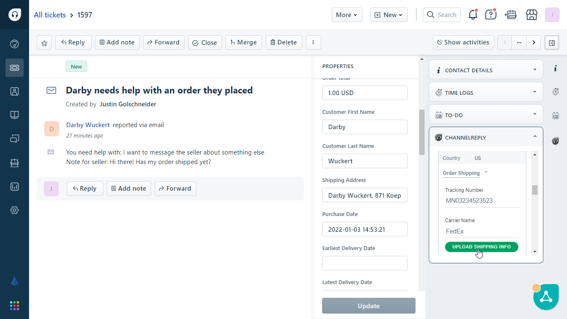
Task: Open the Field service icon in sidebar
Action: 15,163
